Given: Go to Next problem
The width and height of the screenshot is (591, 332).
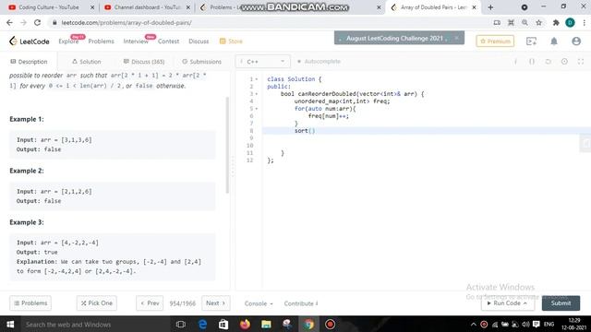Looking at the screenshot, I should tap(215, 303).
